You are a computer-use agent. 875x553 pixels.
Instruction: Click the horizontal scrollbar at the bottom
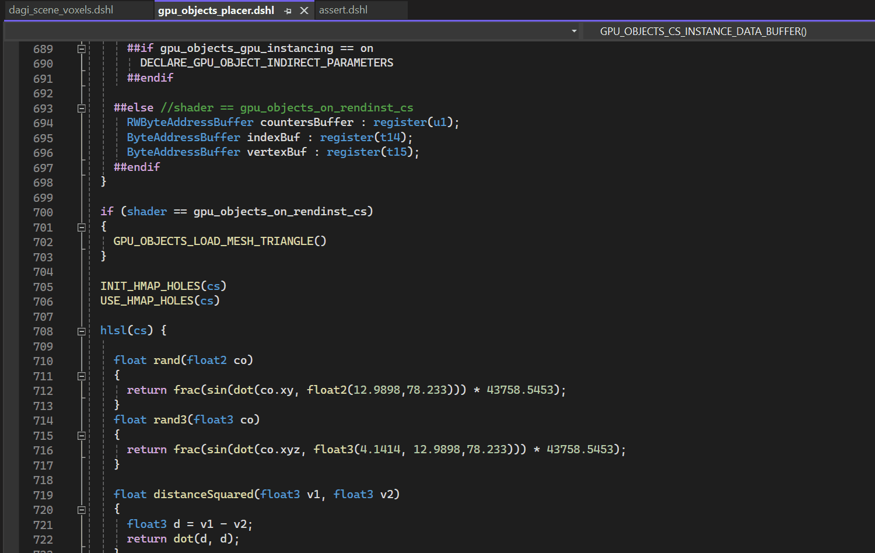point(408,551)
